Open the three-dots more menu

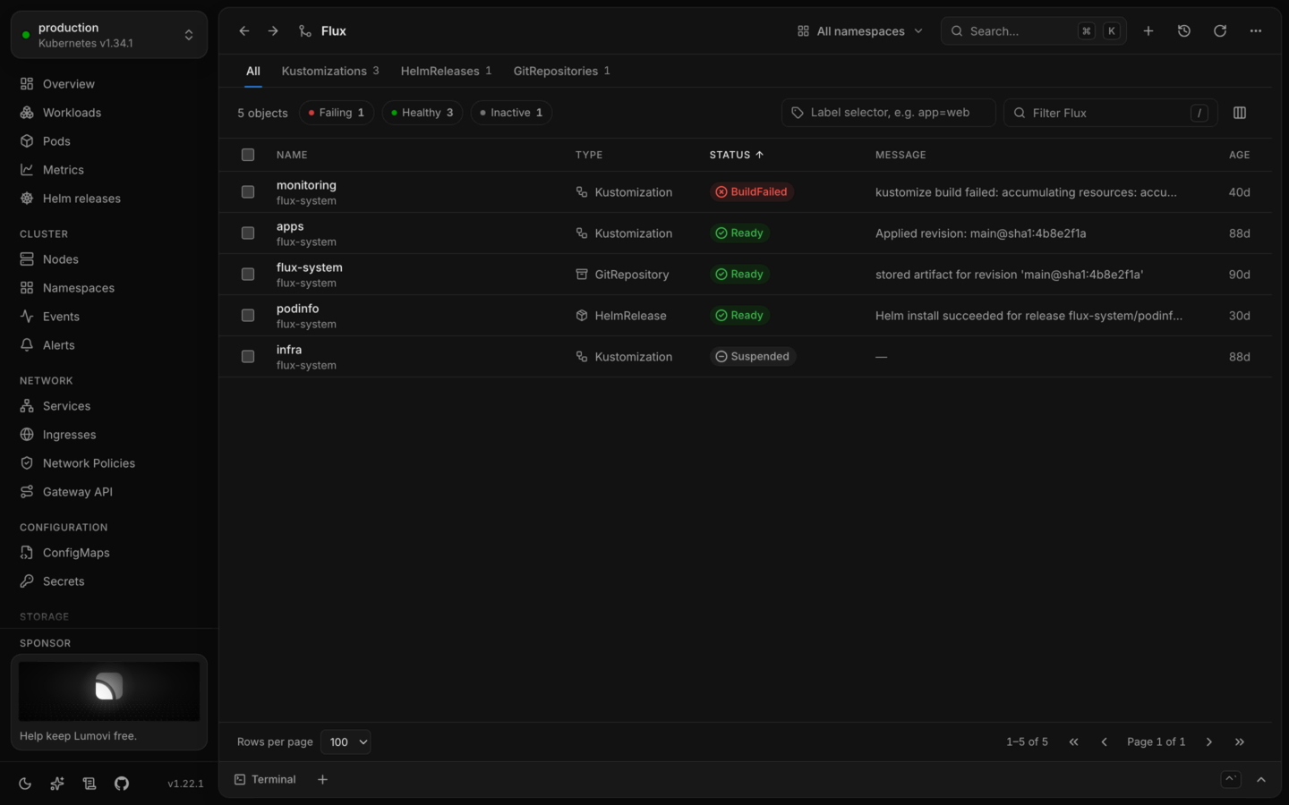click(1256, 31)
